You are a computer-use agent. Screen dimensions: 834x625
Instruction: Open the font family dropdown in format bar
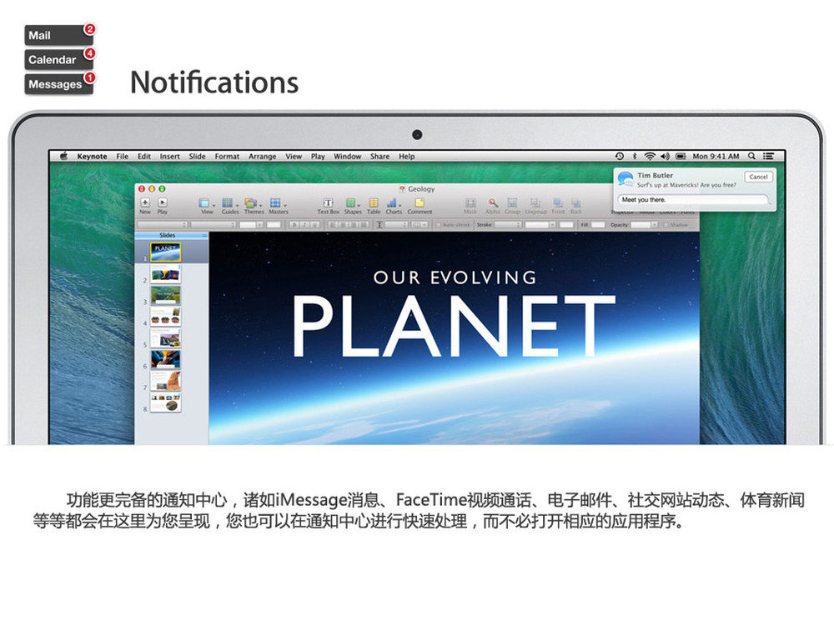point(163,225)
